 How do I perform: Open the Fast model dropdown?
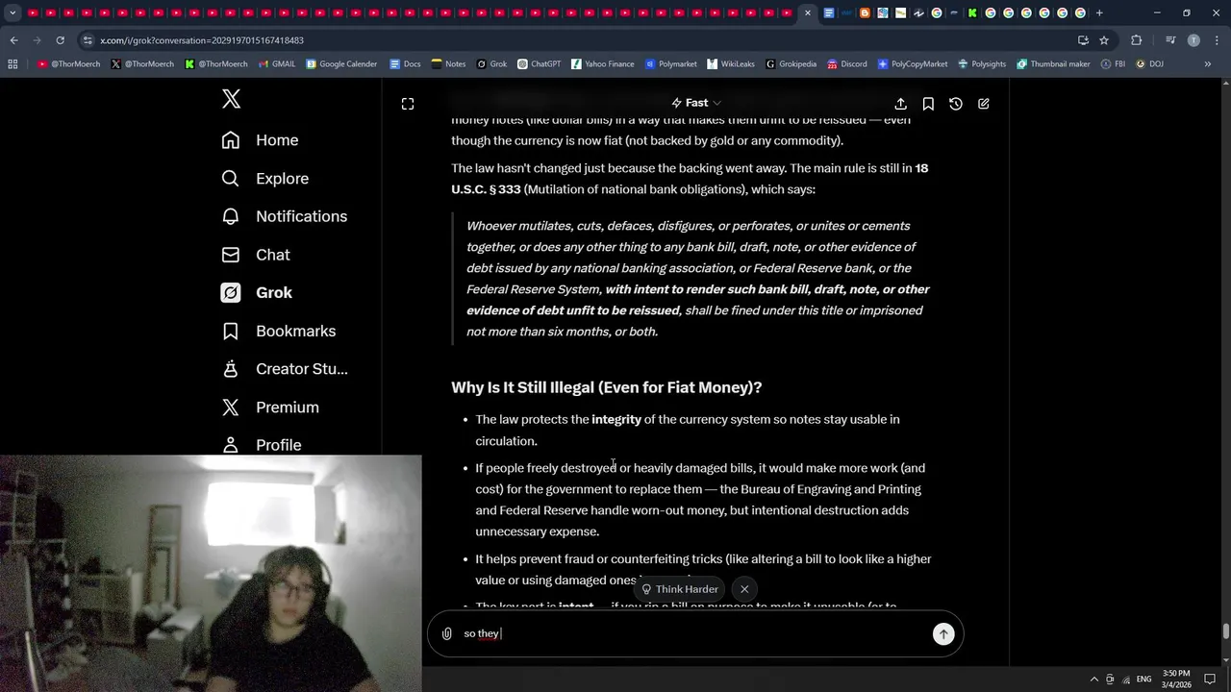point(696,103)
